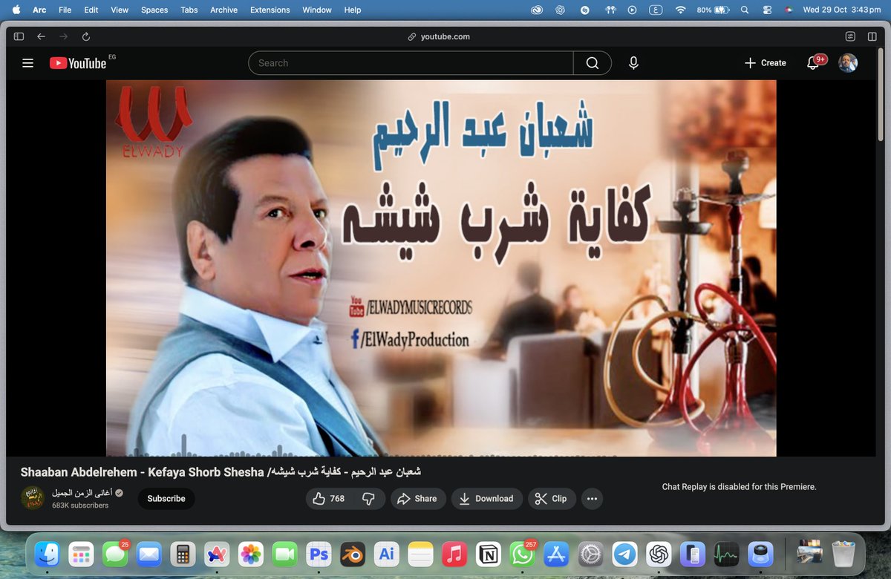The width and height of the screenshot is (891, 579).
Task: Open App Store from the dock
Action: pos(556,554)
